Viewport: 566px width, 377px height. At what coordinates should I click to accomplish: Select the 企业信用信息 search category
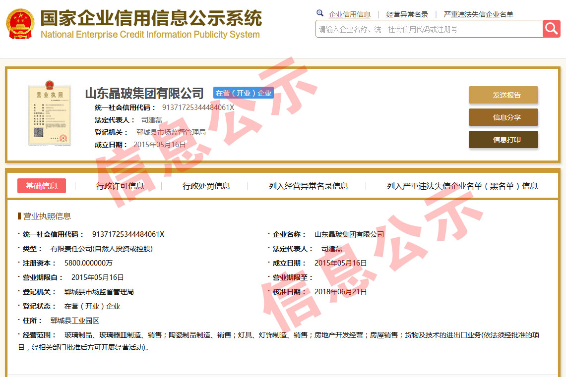[349, 14]
